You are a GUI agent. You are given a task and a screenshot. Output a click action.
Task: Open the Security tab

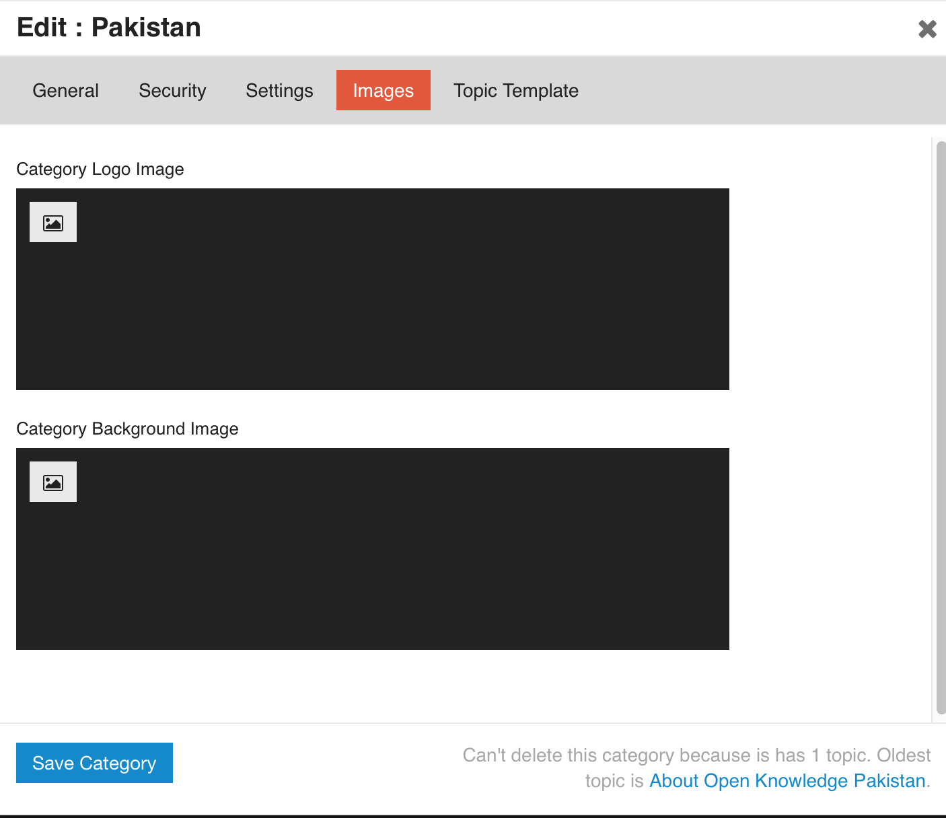pos(172,90)
